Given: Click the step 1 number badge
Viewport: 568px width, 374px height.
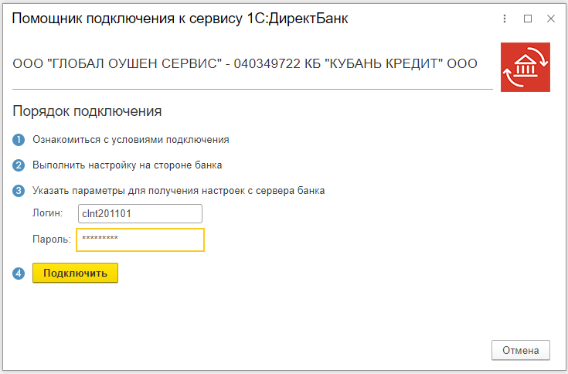Looking at the screenshot, I should coord(19,140).
